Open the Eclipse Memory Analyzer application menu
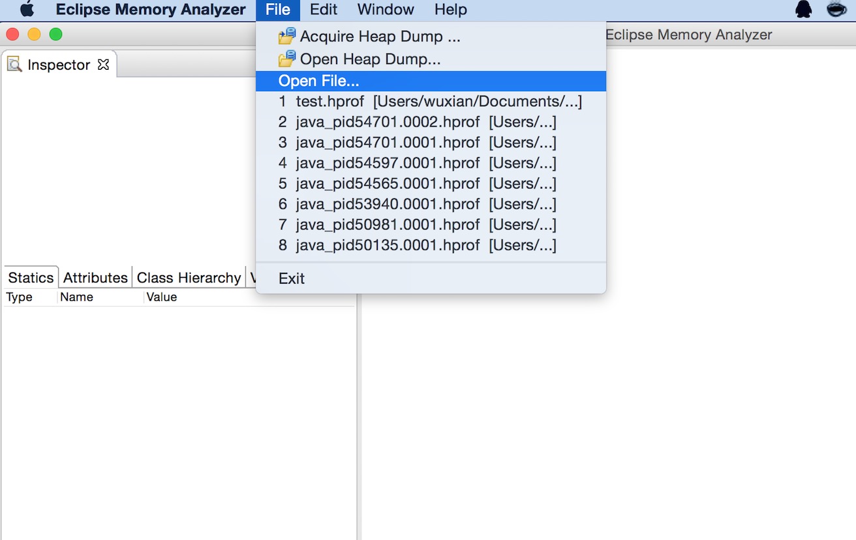Screen dimensions: 856x540 (x=151, y=10)
